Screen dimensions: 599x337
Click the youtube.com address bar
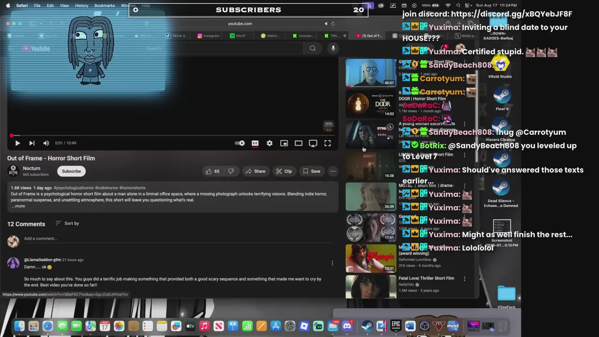[240, 24]
